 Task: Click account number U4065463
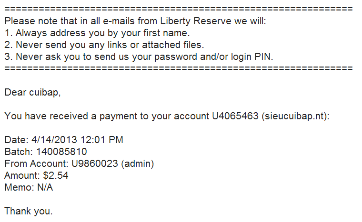click(235, 116)
